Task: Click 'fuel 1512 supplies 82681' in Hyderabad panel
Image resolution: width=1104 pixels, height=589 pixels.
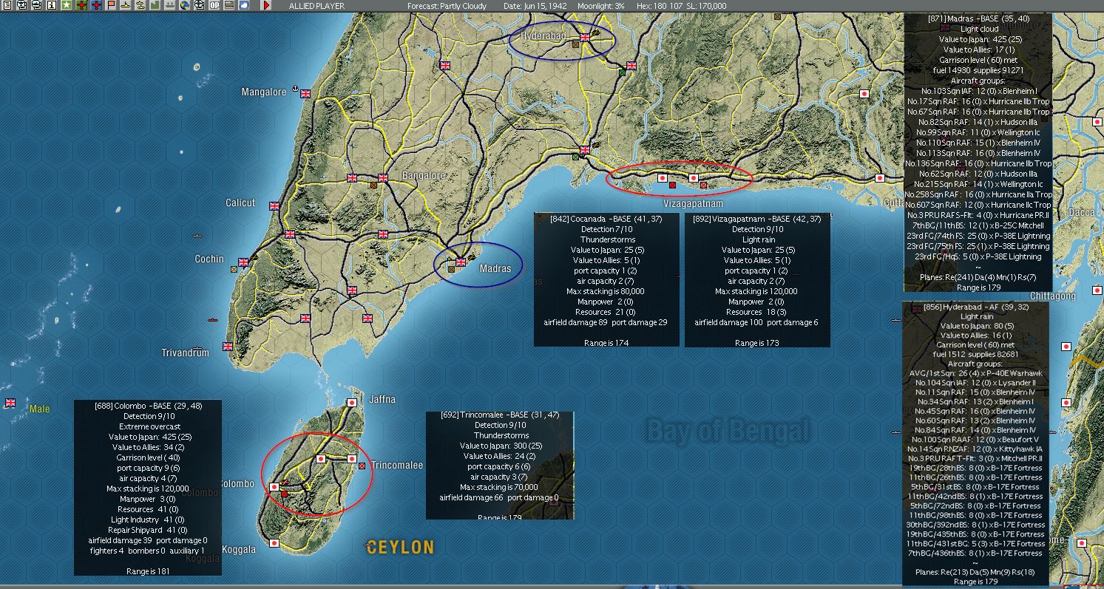Action: click(976, 354)
